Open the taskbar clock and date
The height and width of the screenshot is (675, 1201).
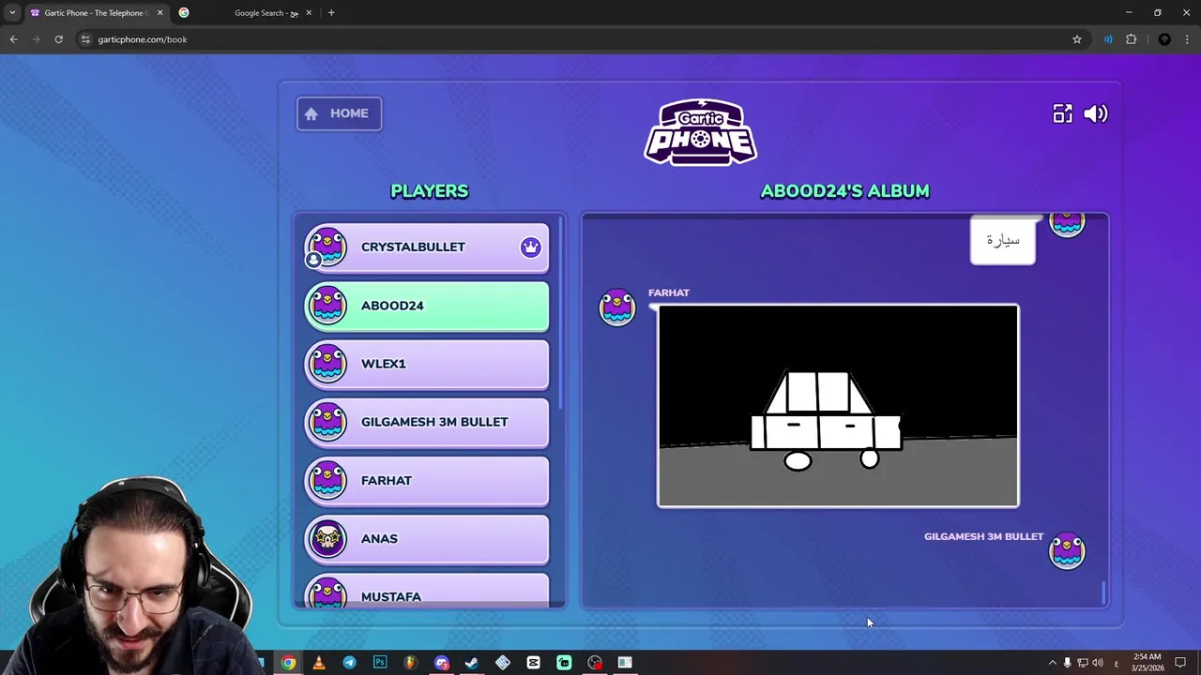1148,663
